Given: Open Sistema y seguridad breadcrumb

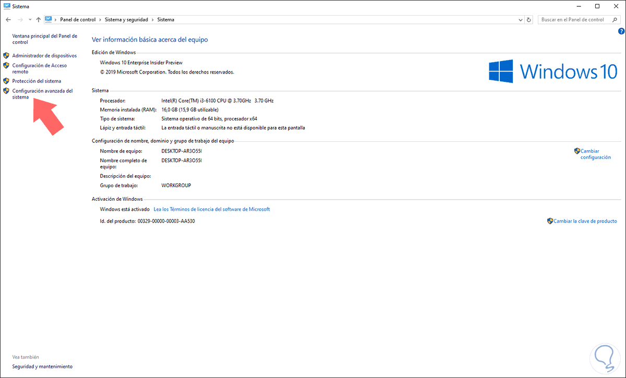Looking at the screenshot, I should point(127,19).
